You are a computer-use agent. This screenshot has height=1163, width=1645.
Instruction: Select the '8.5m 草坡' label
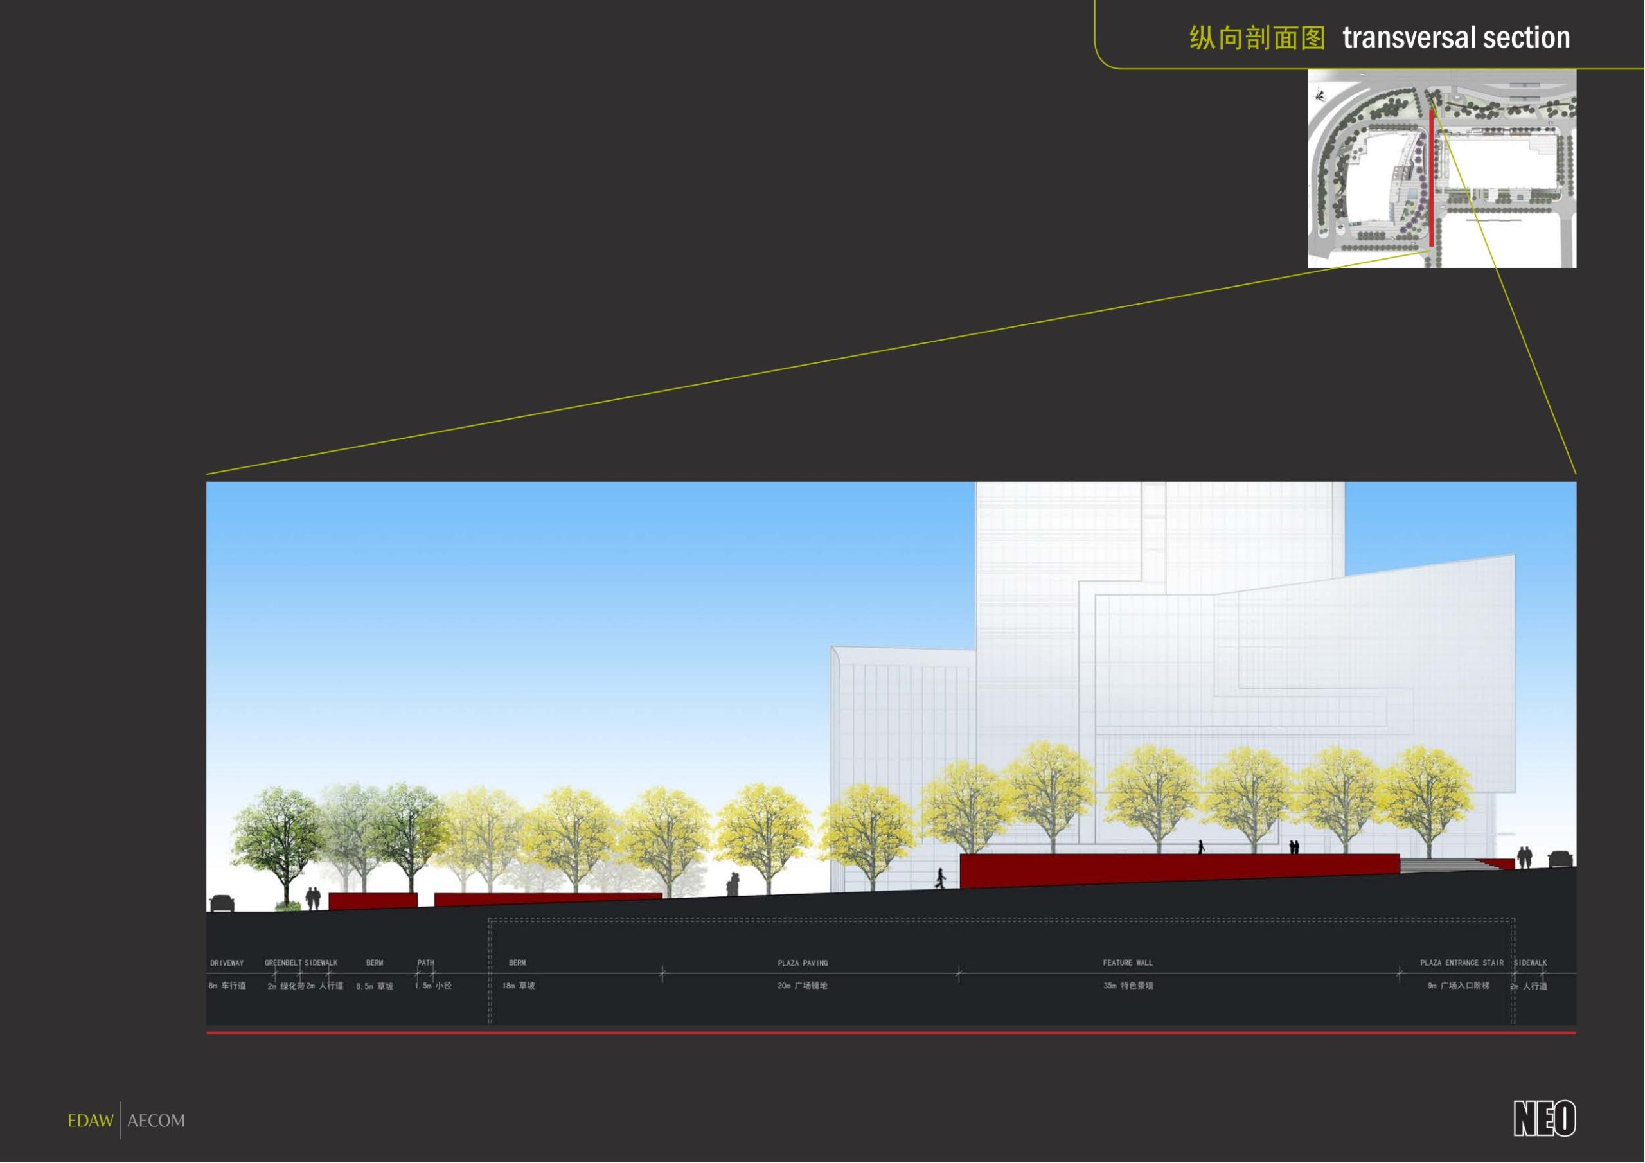[x=375, y=987]
